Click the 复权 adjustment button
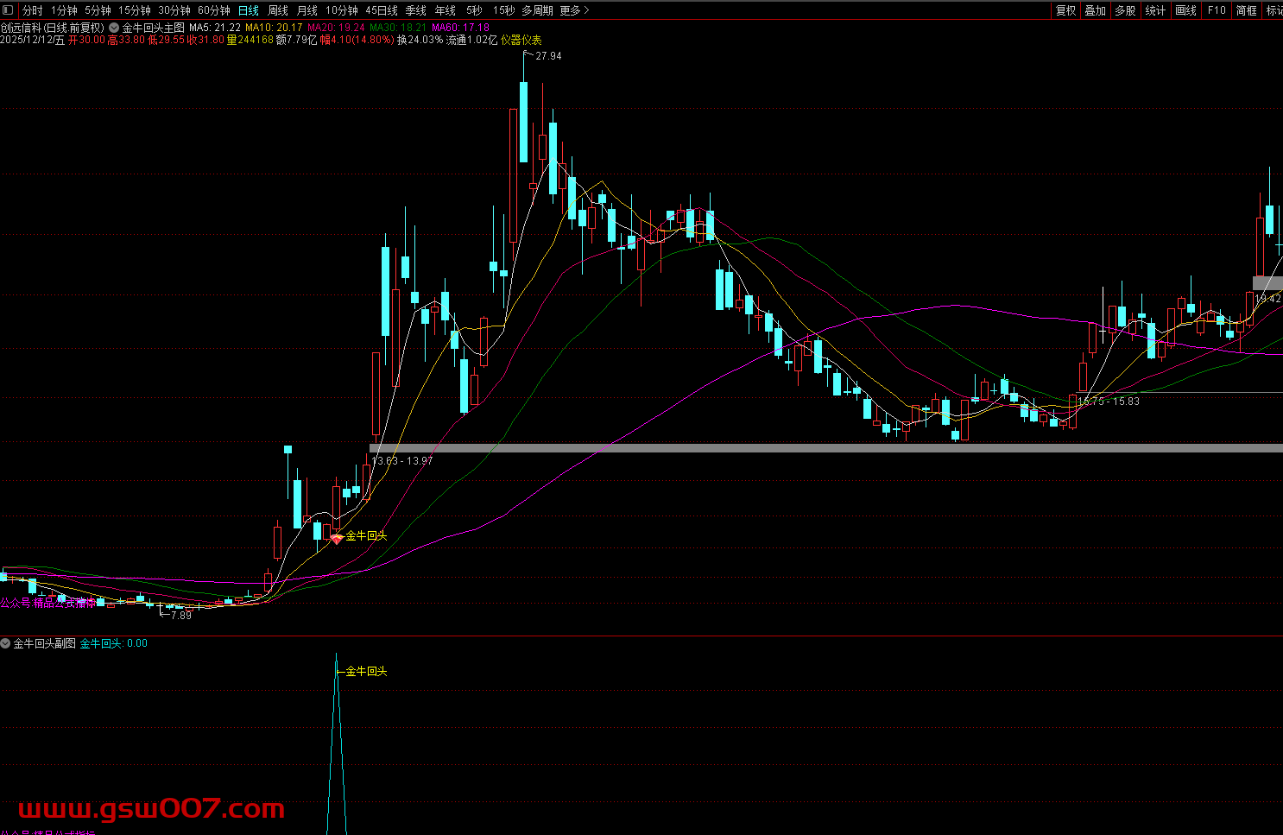Image resolution: width=1283 pixels, height=835 pixels. (1066, 10)
